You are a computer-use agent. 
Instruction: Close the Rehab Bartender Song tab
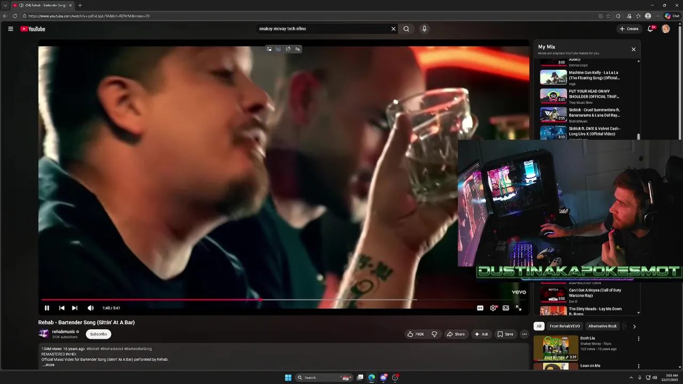tap(70, 5)
